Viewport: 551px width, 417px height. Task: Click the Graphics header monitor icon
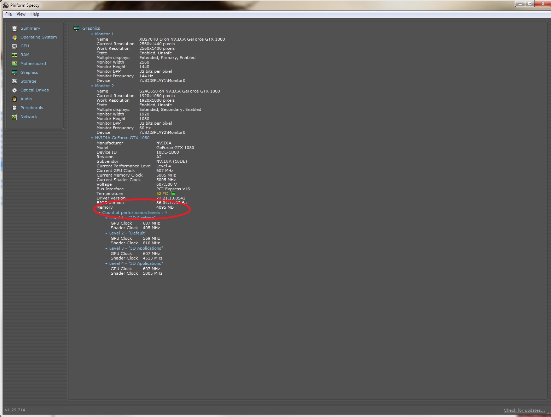76,28
